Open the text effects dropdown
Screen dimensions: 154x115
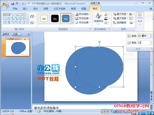click(x=107, y=23)
